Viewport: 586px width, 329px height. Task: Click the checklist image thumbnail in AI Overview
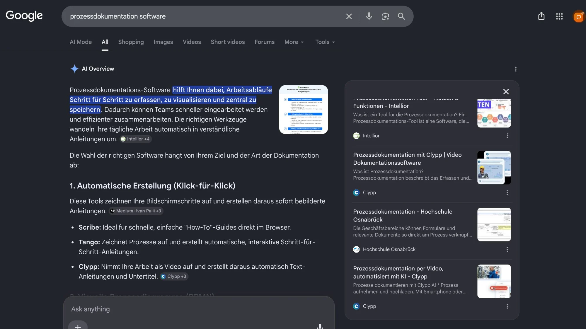pos(304,110)
